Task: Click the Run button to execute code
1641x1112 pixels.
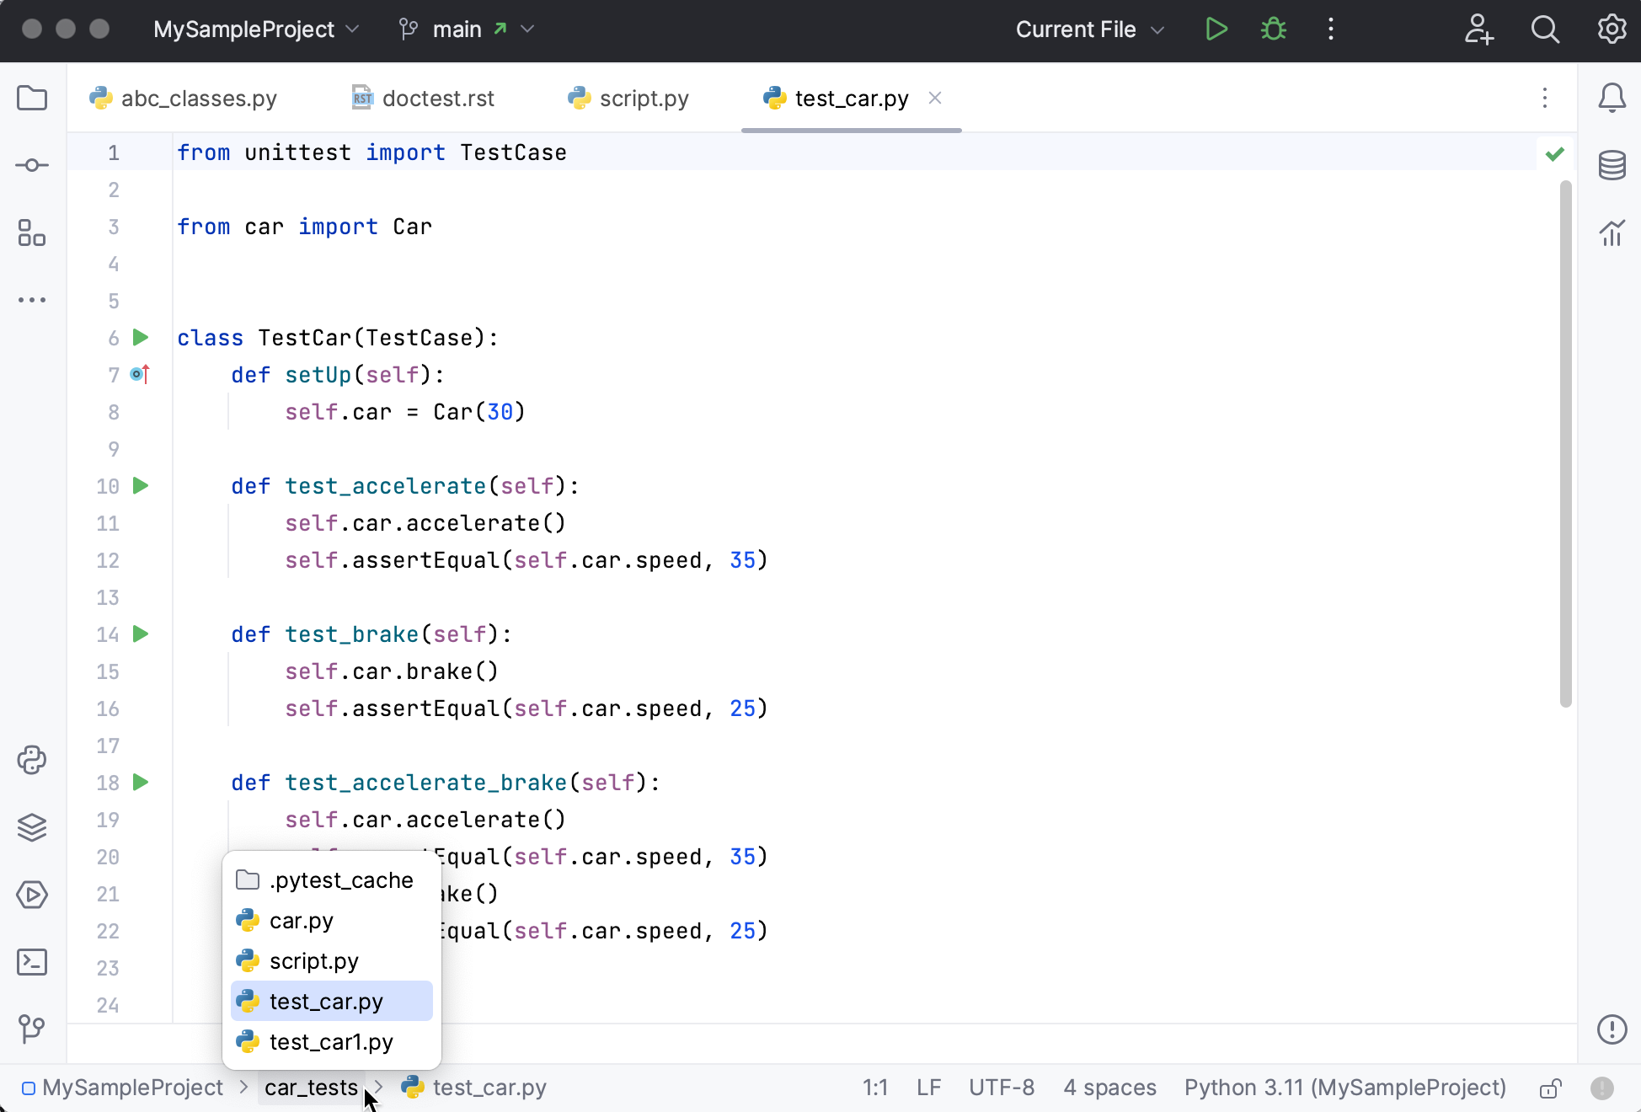Action: [x=1216, y=29]
